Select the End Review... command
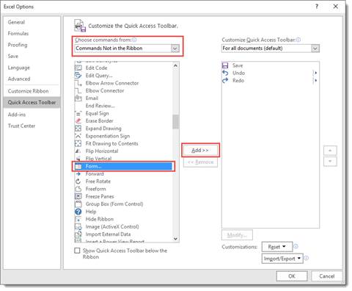This screenshot has width=352, height=291. (x=123, y=106)
